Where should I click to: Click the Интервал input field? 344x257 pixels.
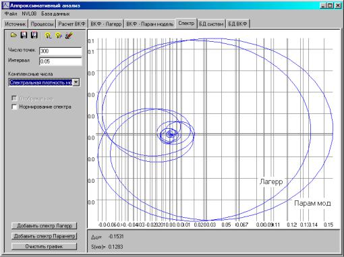(x=61, y=61)
